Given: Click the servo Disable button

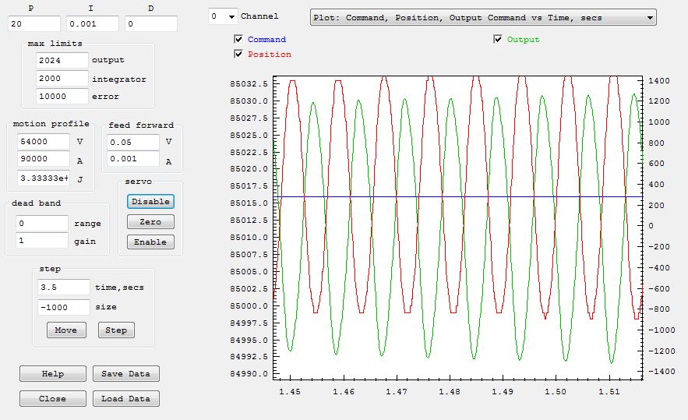Looking at the screenshot, I should [x=150, y=201].
